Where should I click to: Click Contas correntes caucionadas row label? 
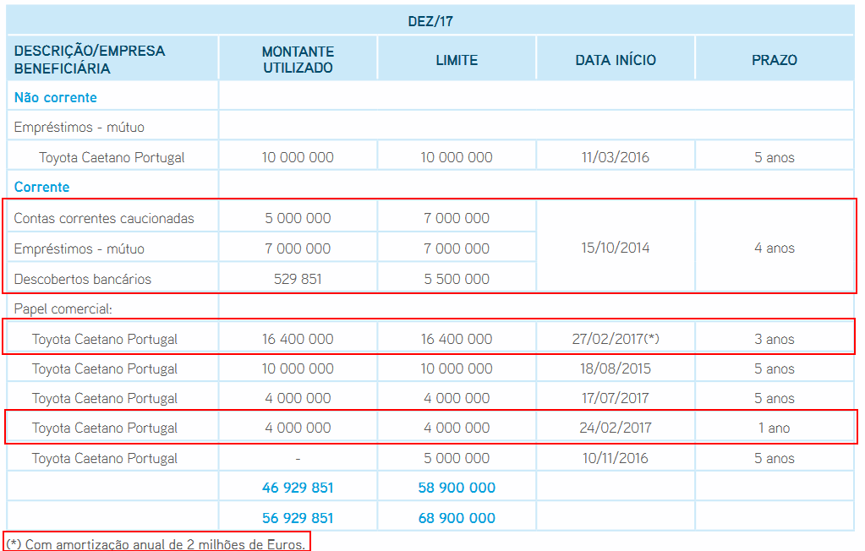click(x=104, y=218)
